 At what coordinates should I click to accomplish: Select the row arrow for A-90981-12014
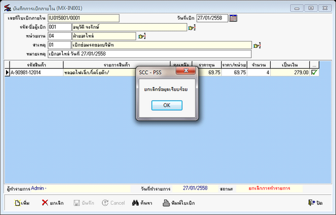click(x=7, y=72)
